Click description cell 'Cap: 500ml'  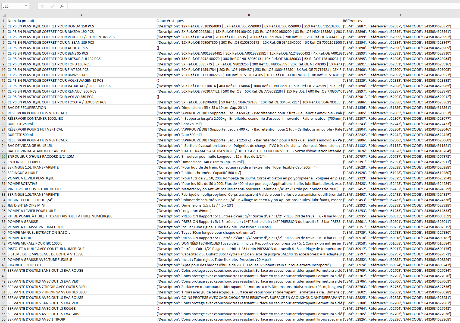coord(249,135)
